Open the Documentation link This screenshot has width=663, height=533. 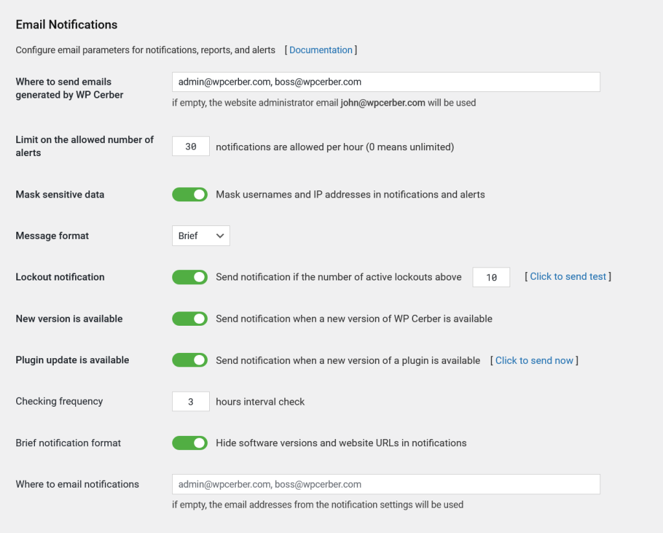click(x=320, y=50)
